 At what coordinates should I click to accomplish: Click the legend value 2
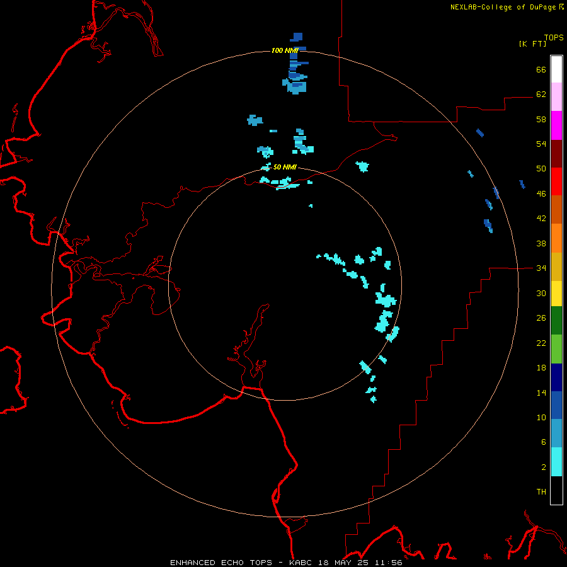[x=544, y=467]
